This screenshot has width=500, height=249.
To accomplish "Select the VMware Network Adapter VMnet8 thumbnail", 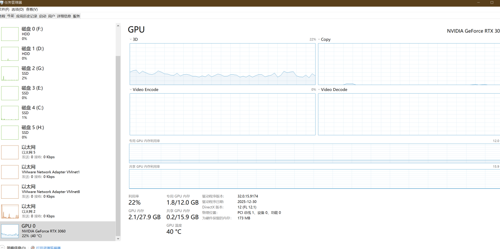I will tap(10, 192).
